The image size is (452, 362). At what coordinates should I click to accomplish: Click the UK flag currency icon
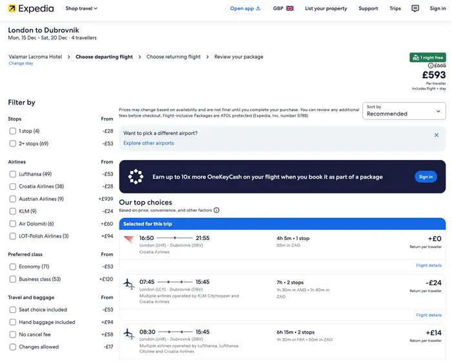tap(290, 8)
